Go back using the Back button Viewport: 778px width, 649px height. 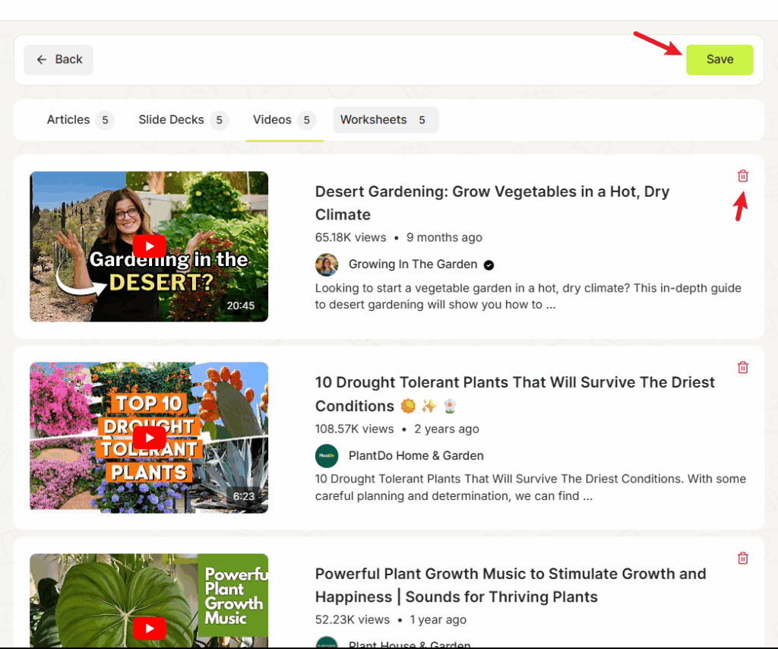(x=59, y=59)
